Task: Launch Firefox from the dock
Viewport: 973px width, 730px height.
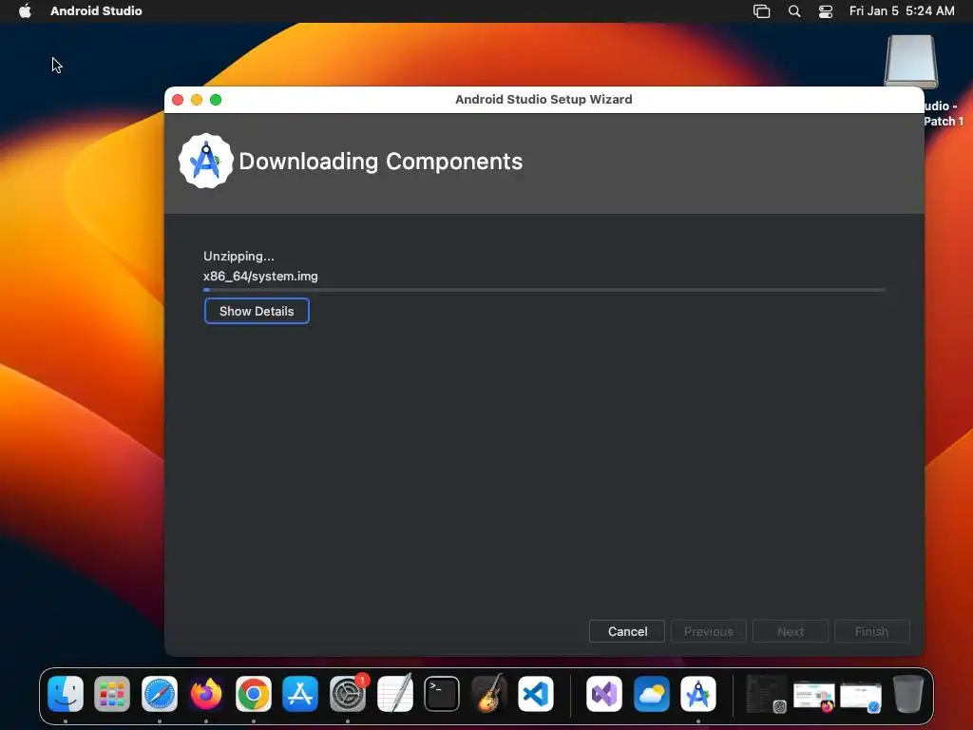Action: tap(206, 693)
